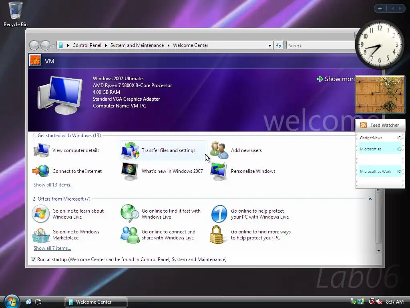
Task: Click the slideshow bamboo picture gadget
Action: 380,95
